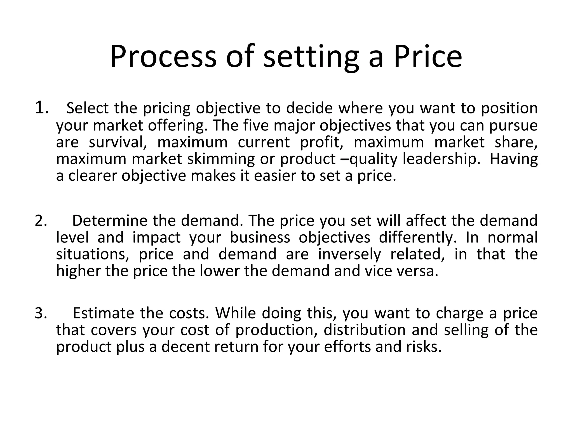
Task: Click the phrase "maximum market skimming"
Action: (155, 159)
